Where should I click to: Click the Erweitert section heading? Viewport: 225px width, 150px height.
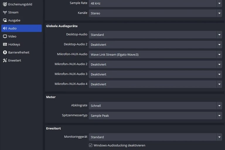pyautogui.click(x=53, y=128)
